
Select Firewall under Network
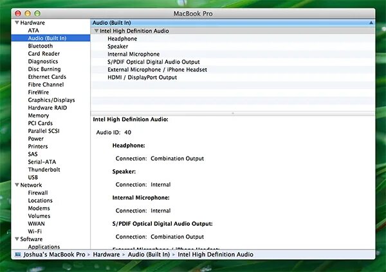click(38, 192)
